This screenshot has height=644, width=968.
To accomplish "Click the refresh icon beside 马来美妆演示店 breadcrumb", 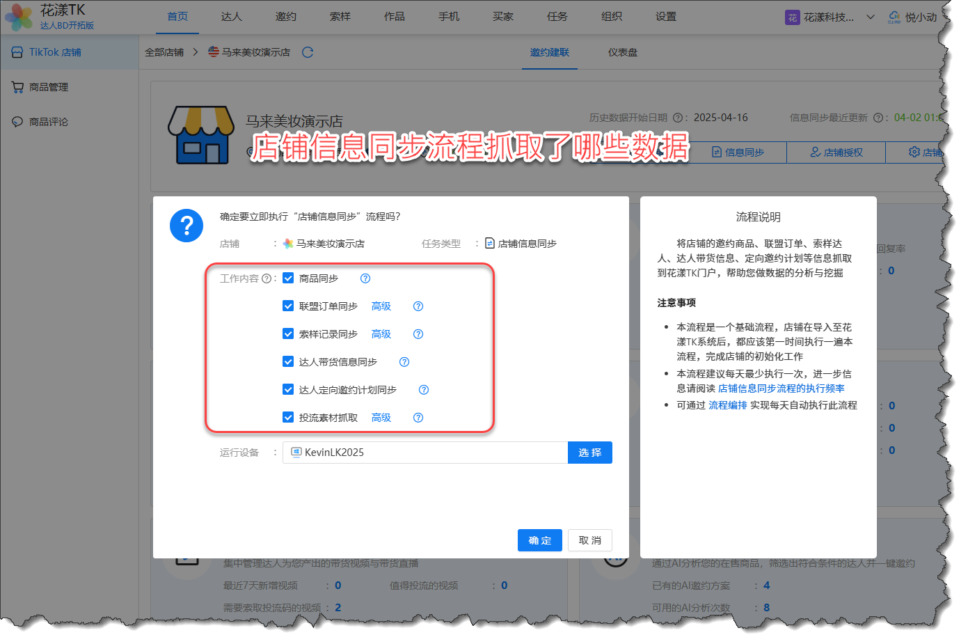I will (308, 52).
